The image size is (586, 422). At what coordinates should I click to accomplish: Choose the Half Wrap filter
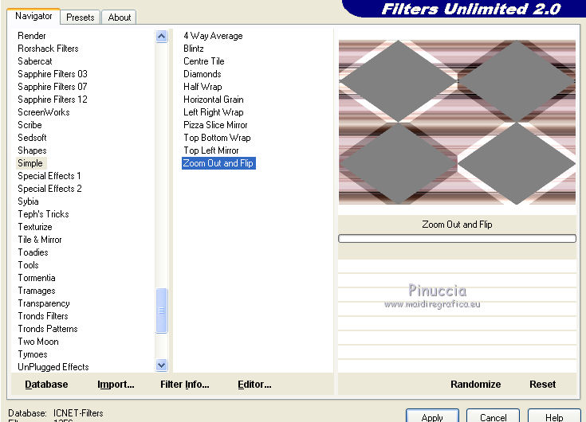[x=203, y=87]
